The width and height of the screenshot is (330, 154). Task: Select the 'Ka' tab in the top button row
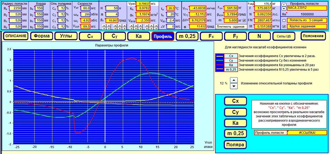(138, 36)
